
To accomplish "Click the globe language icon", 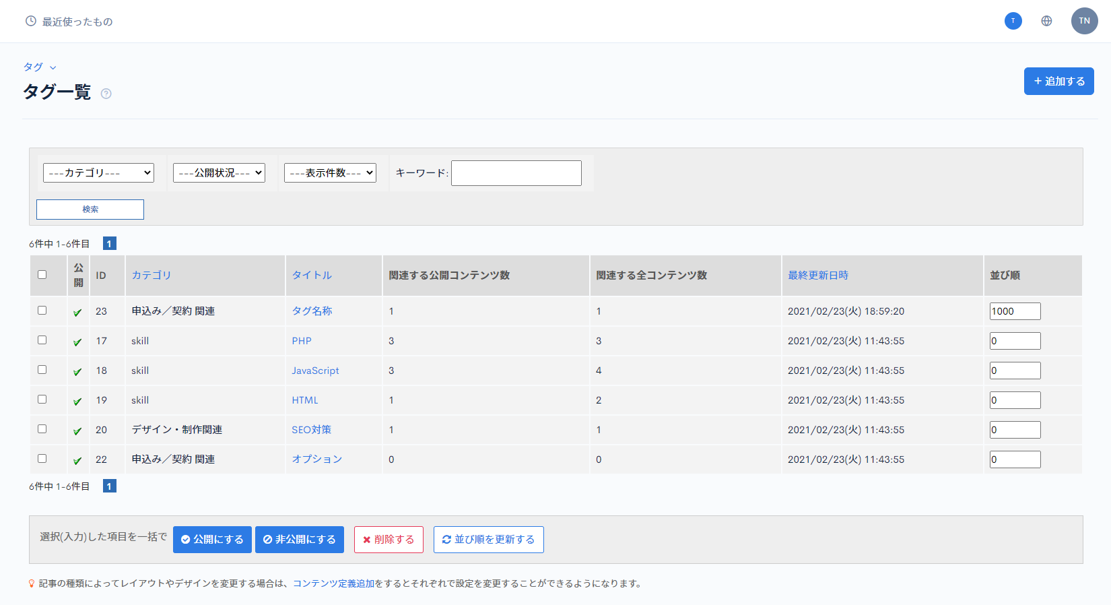I will tap(1046, 21).
